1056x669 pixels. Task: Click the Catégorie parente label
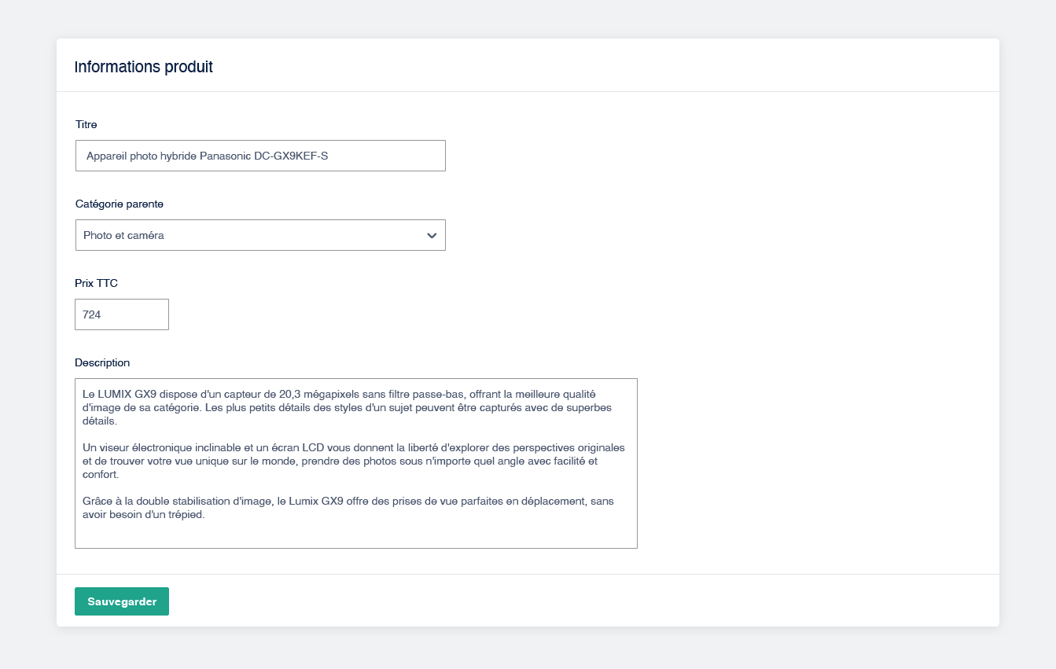click(x=120, y=204)
